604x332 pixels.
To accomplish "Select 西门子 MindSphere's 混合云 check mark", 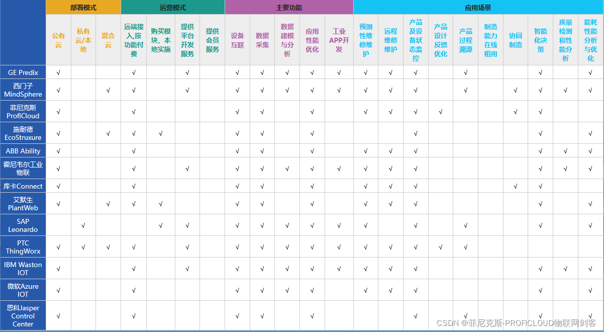I will click(x=108, y=91).
